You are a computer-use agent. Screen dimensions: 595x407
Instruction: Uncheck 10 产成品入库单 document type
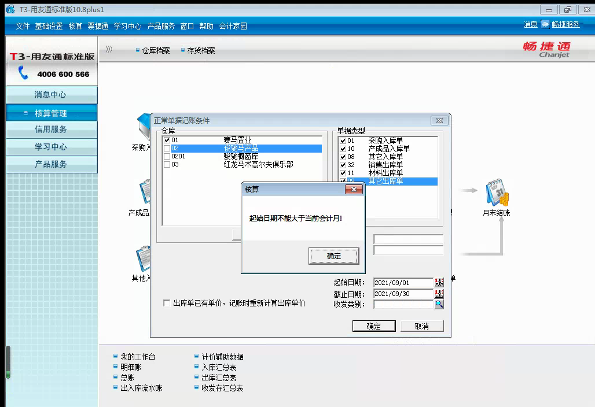pos(343,149)
